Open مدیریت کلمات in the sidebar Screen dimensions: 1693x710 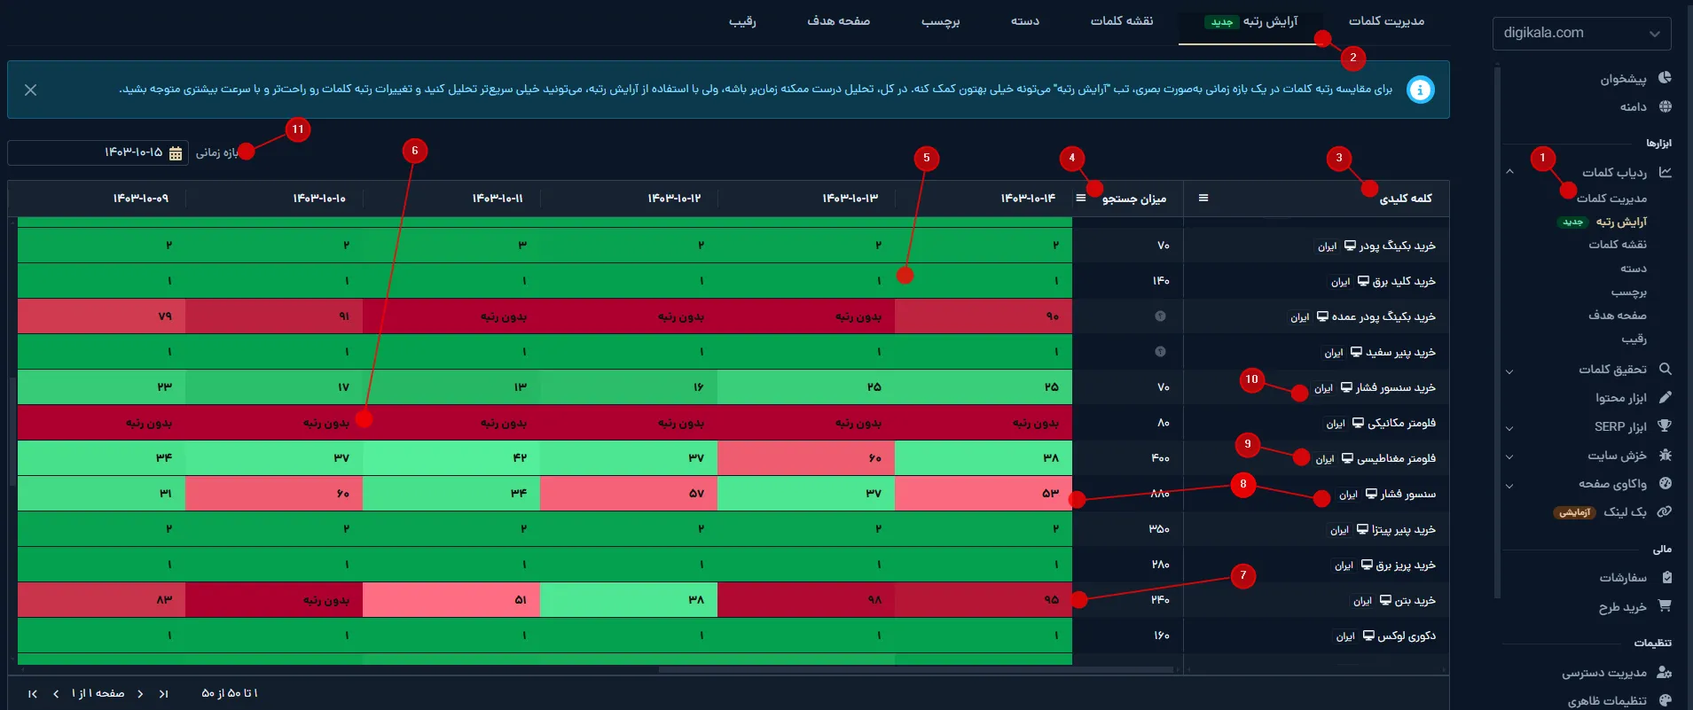pos(1611,199)
